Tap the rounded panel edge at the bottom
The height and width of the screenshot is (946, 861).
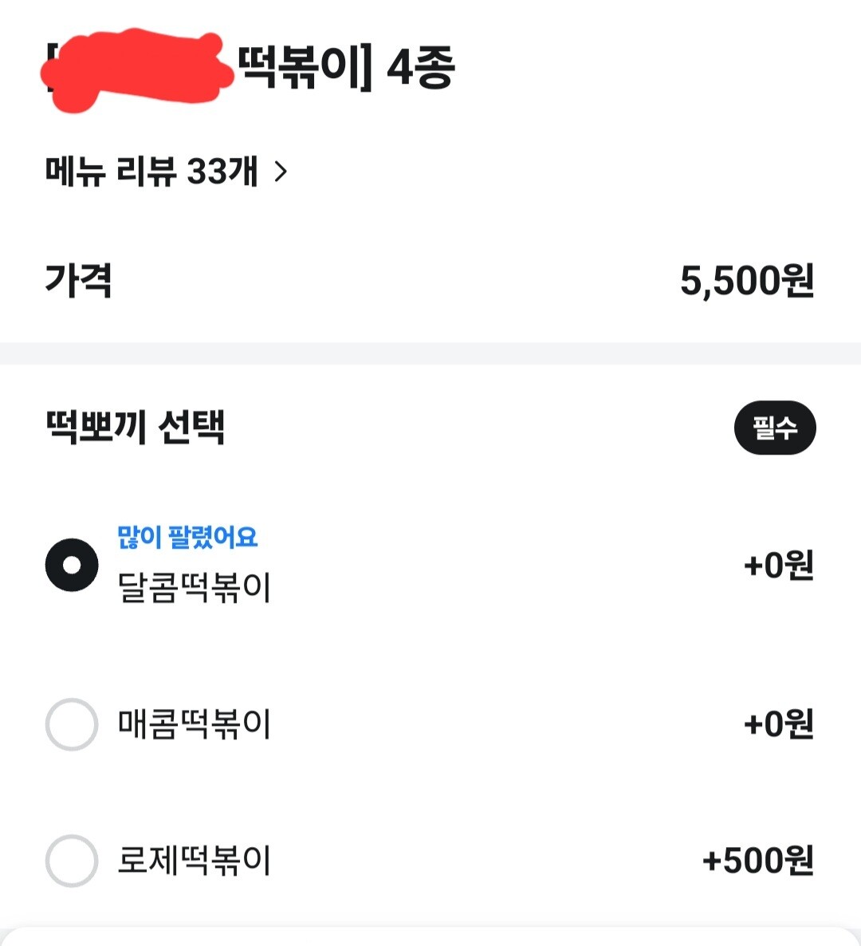point(431,936)
